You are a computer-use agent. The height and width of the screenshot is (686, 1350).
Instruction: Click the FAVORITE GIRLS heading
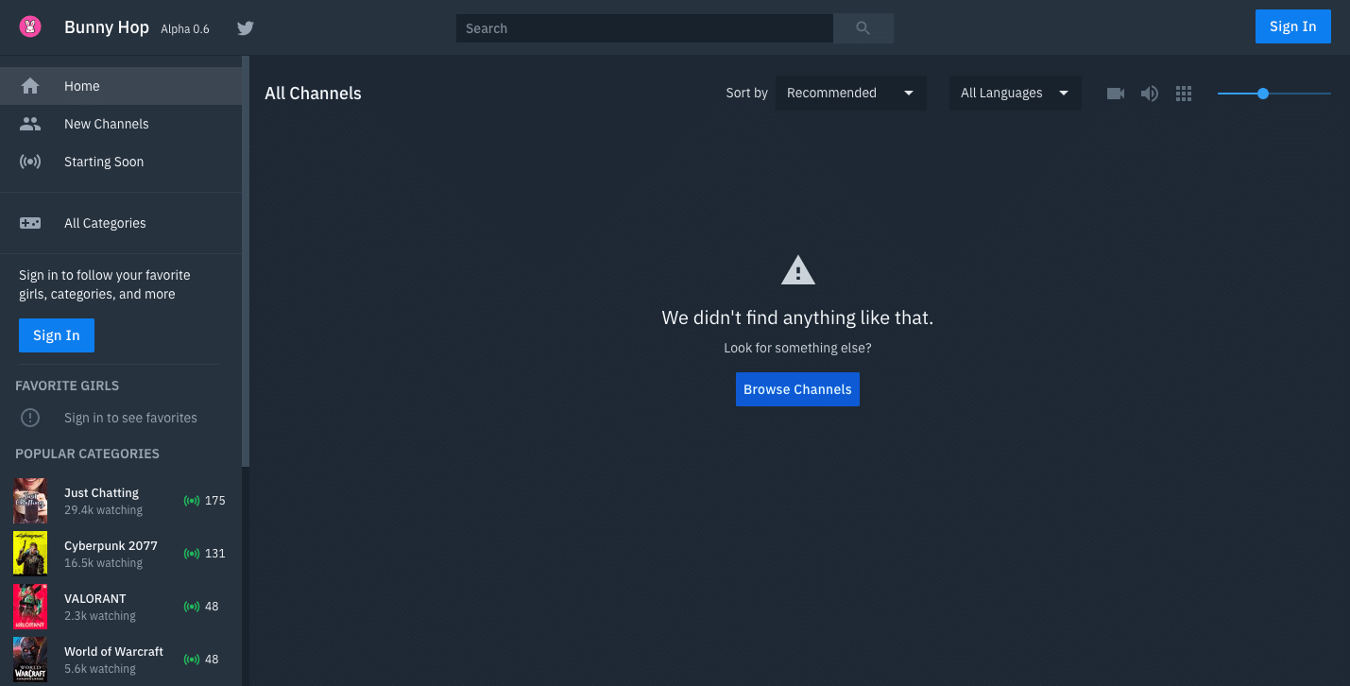67,386
